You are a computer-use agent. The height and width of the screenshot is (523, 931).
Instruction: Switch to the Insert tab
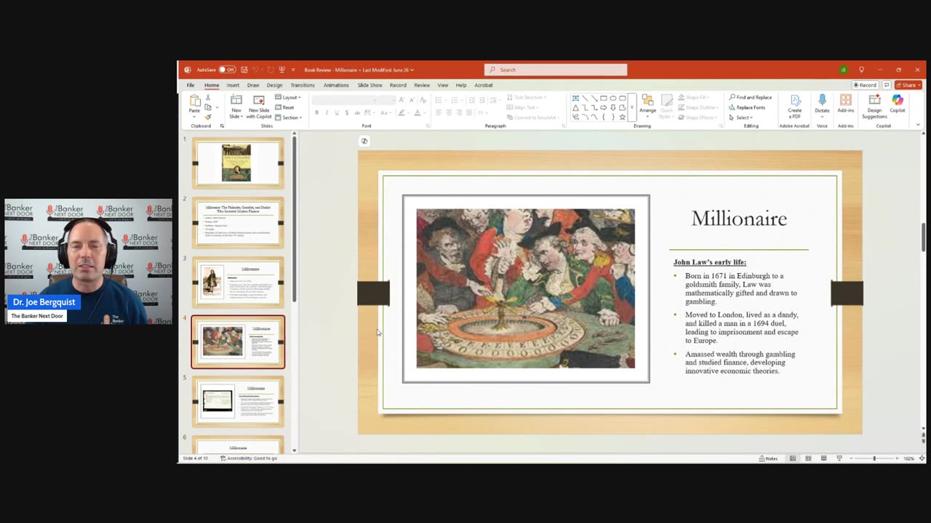coord(233,85)
